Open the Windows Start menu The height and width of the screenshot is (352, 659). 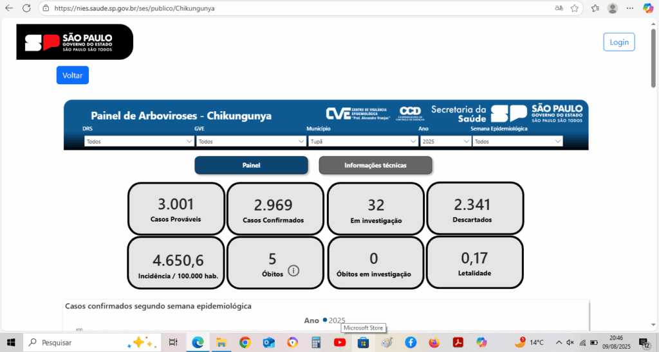(11, 342)
